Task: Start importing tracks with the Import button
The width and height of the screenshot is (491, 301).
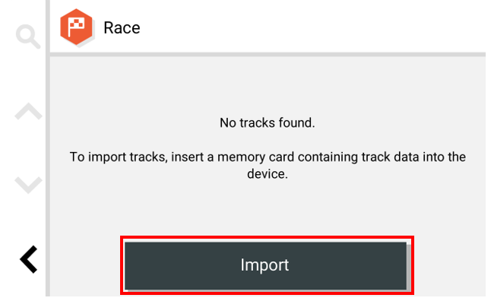Action: (x=265, y=265)
